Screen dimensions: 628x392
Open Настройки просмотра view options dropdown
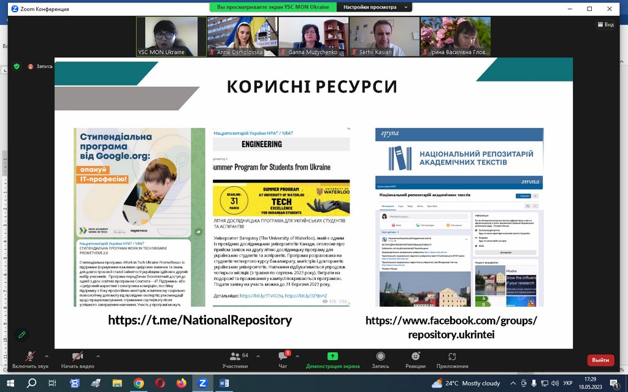[375, 7]
